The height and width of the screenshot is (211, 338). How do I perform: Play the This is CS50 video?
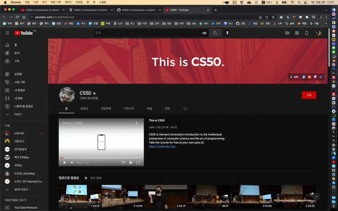pyautogui.click(x=65, y=163)
